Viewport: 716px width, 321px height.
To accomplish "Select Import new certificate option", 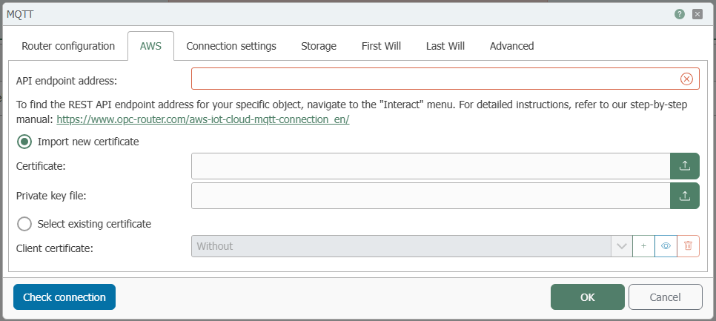I will click(x=24, y=141).
